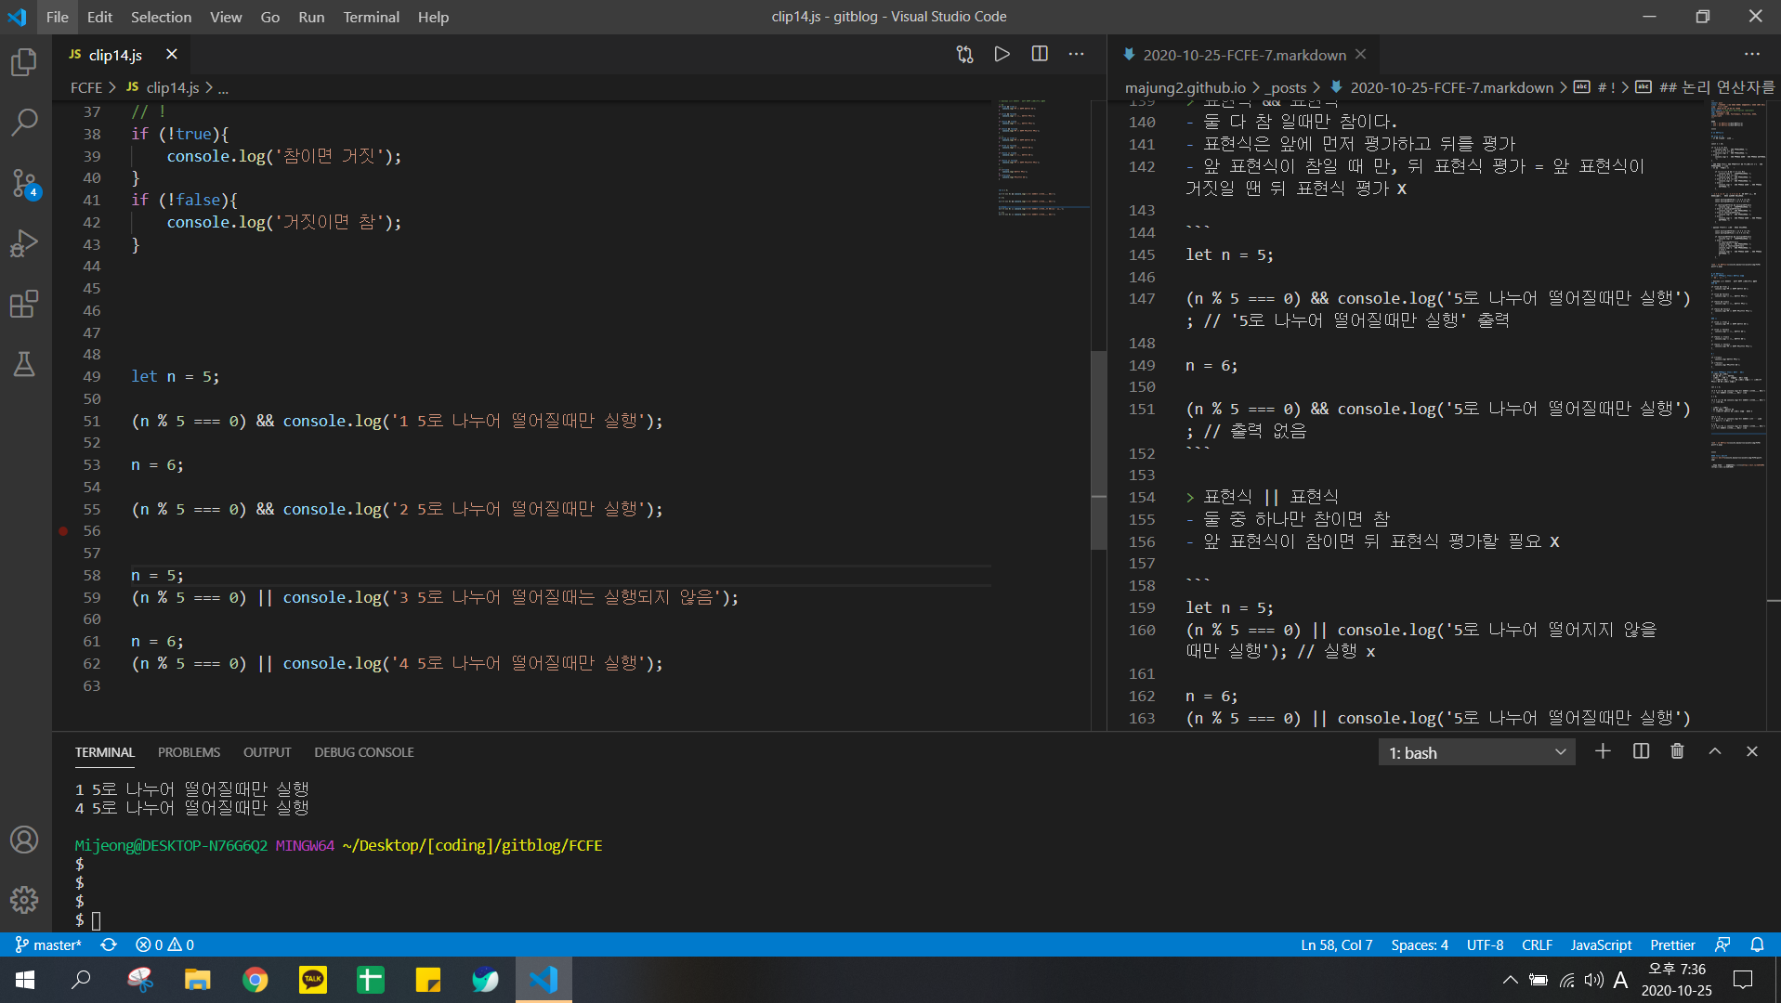
Task: Switch to the clip14.js editor tab
Action: (115, 55)
